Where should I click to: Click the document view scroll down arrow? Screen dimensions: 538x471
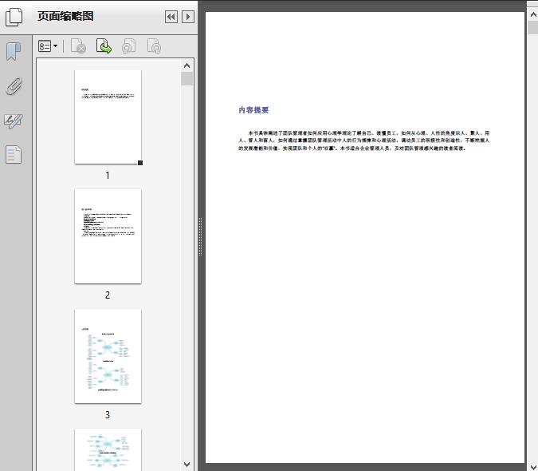click(533, 466)
